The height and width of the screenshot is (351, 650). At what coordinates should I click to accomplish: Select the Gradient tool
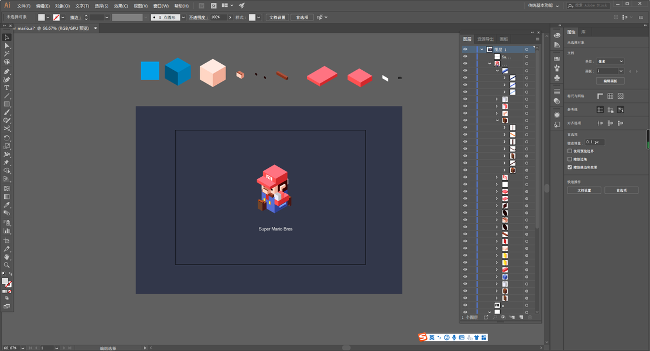click(6, 197)
